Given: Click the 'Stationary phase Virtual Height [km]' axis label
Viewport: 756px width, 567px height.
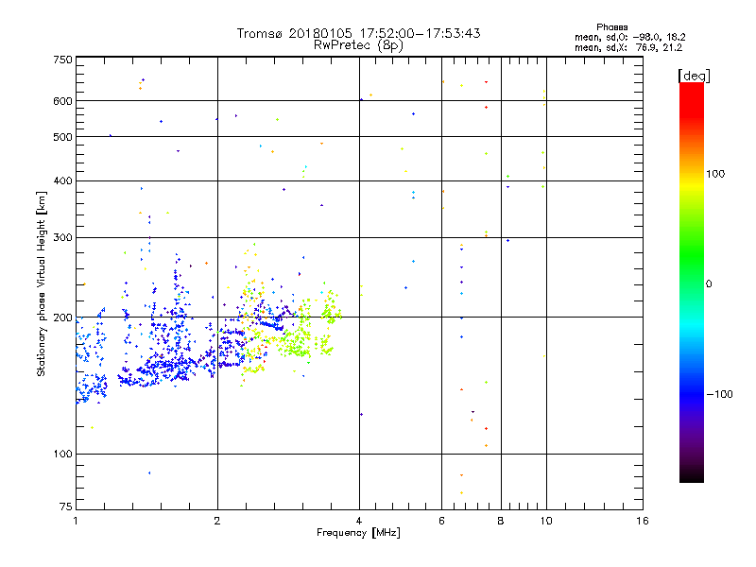Looking at the screenshot, I should point(41,283).
